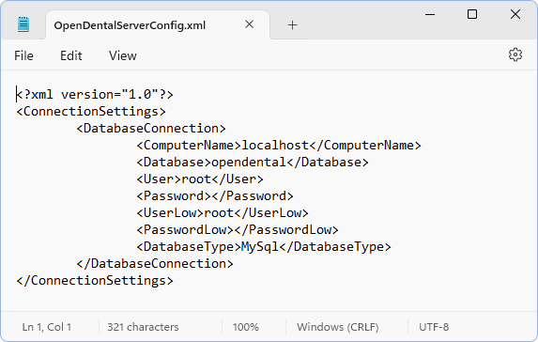Add a new tab with plus icon

tap(292, 25)
